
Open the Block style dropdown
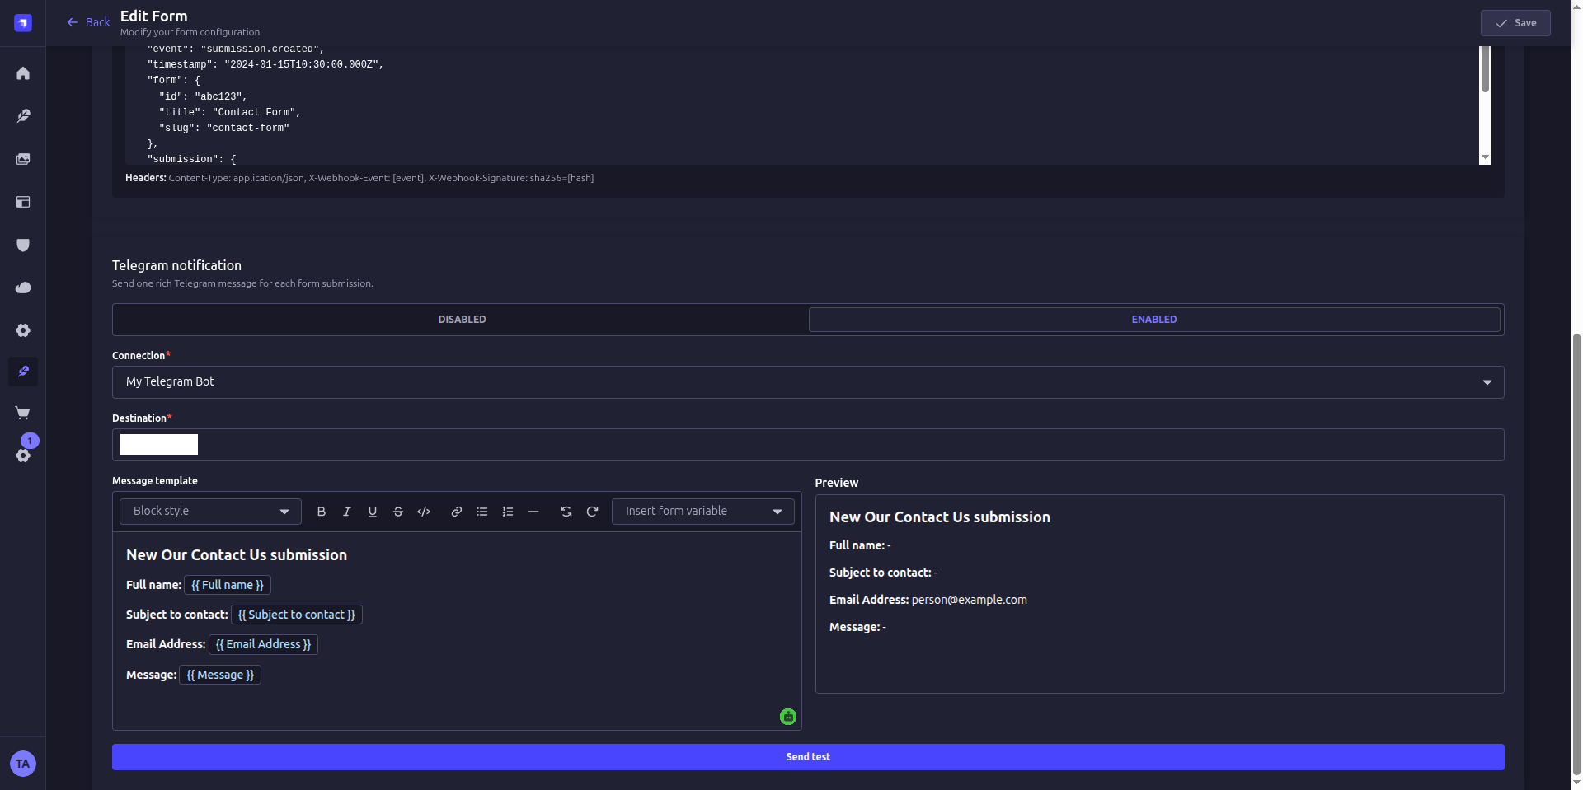(211, 512)
